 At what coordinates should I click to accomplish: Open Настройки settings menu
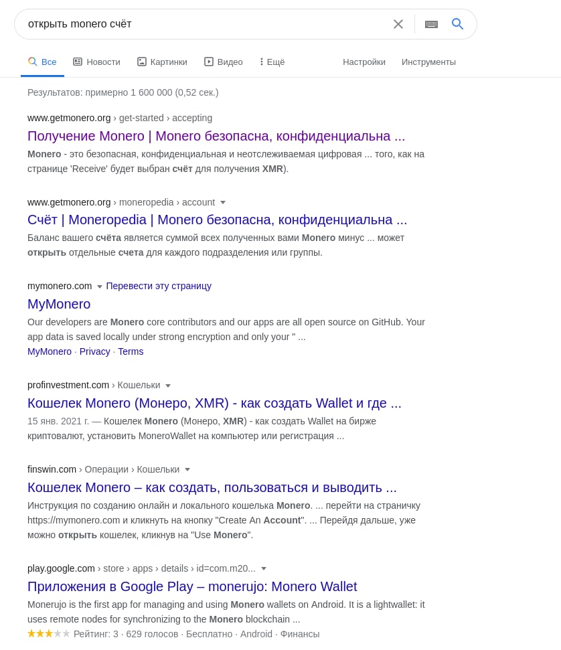(364, 62)
